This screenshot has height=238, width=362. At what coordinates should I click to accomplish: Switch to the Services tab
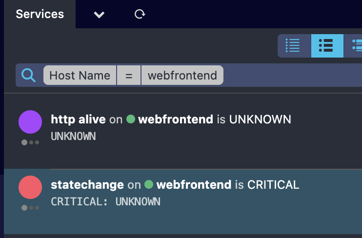(40, 14)
